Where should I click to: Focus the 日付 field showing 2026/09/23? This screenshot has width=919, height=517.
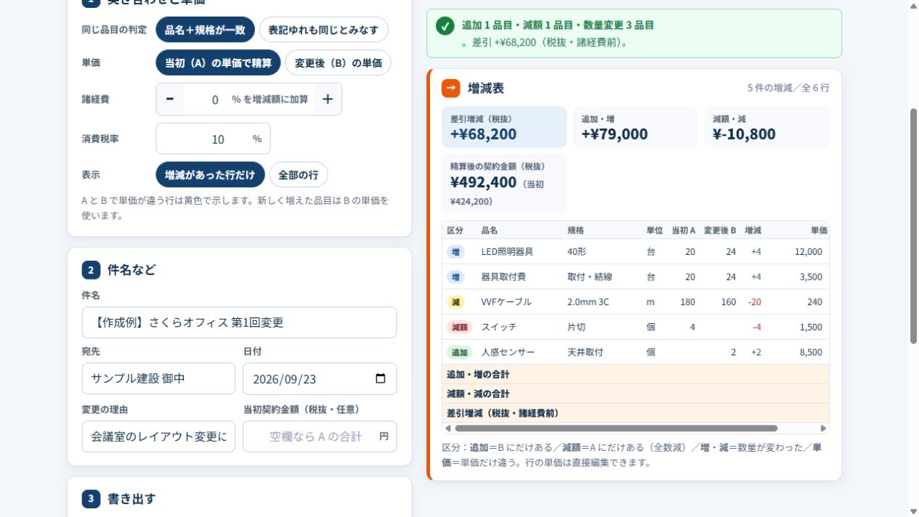point(320,378)
